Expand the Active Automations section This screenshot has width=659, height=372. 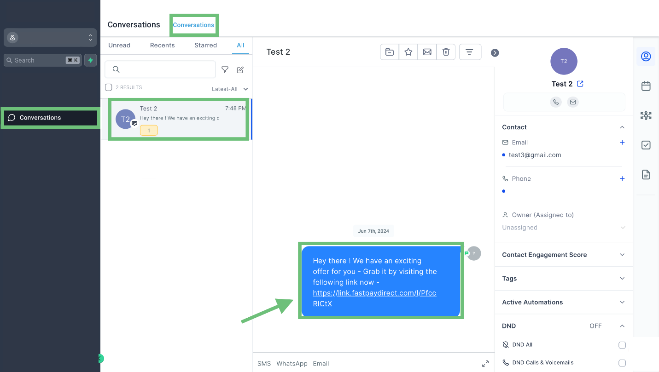[564, 302]
